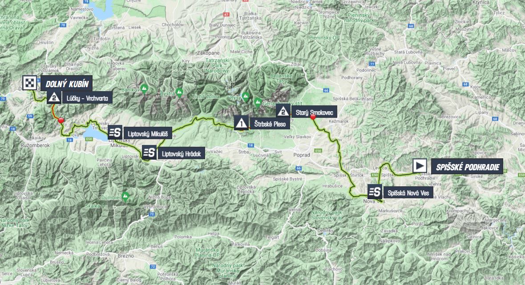Screen dimensions: 525x285
Task: Click the category 2 climb icon at Lúčky - Vrchvarta
Action: [54, 97]
